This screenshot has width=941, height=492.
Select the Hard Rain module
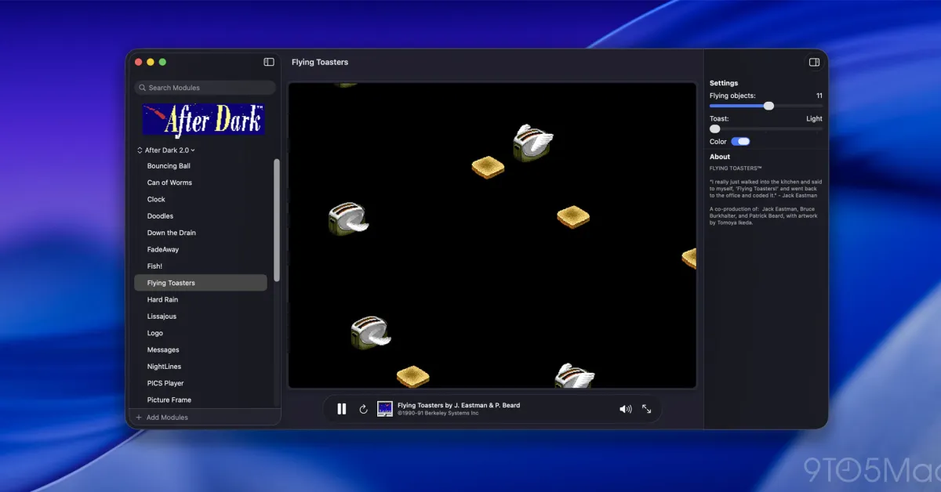tap(201, 300)
